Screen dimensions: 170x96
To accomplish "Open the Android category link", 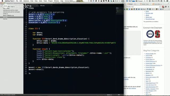I will [148, 56].
